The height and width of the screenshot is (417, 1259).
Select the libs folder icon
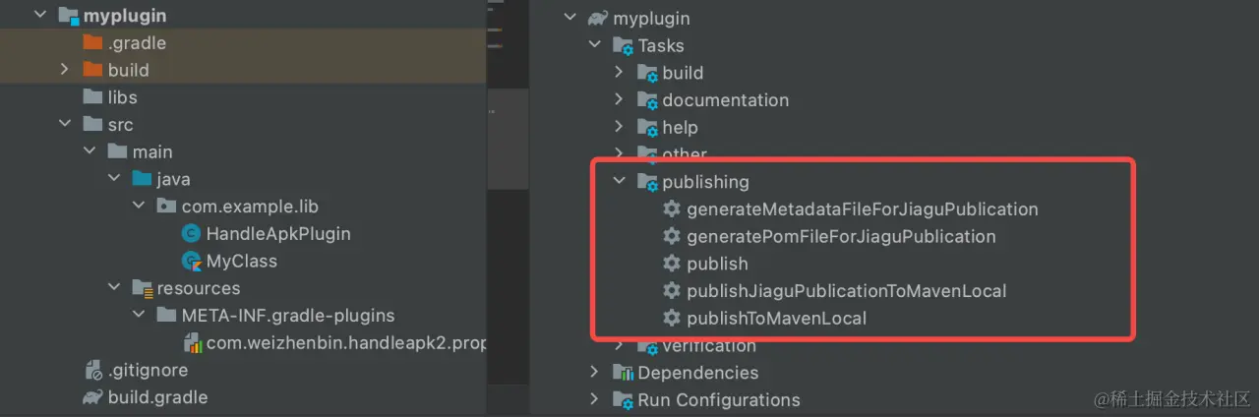[92, 97]
